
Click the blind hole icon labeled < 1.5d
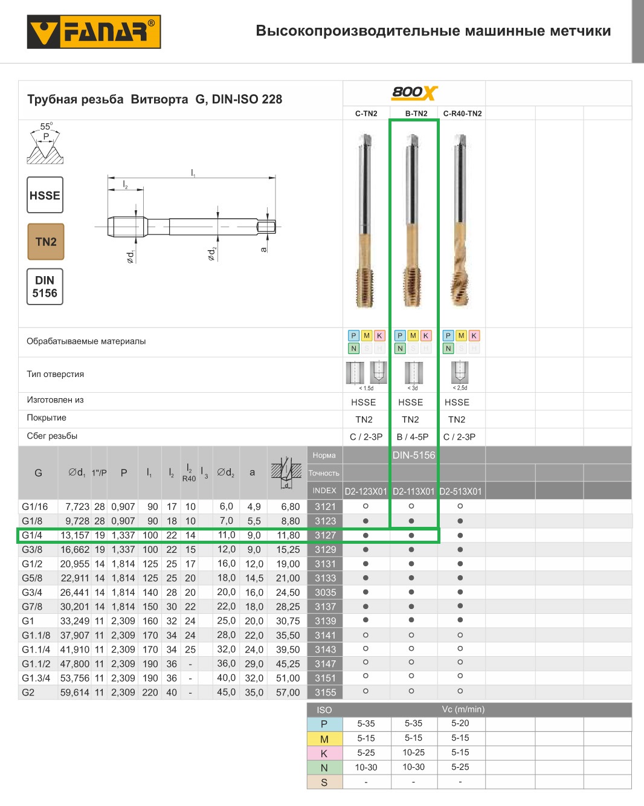click(378, 373)
